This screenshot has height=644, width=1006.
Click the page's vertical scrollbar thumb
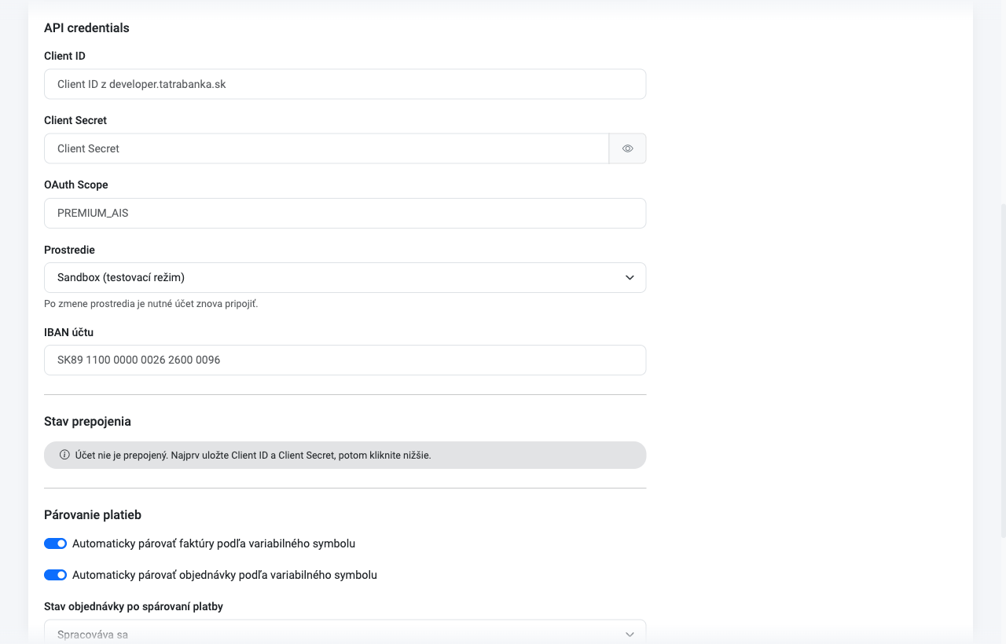click(1002, 371)
